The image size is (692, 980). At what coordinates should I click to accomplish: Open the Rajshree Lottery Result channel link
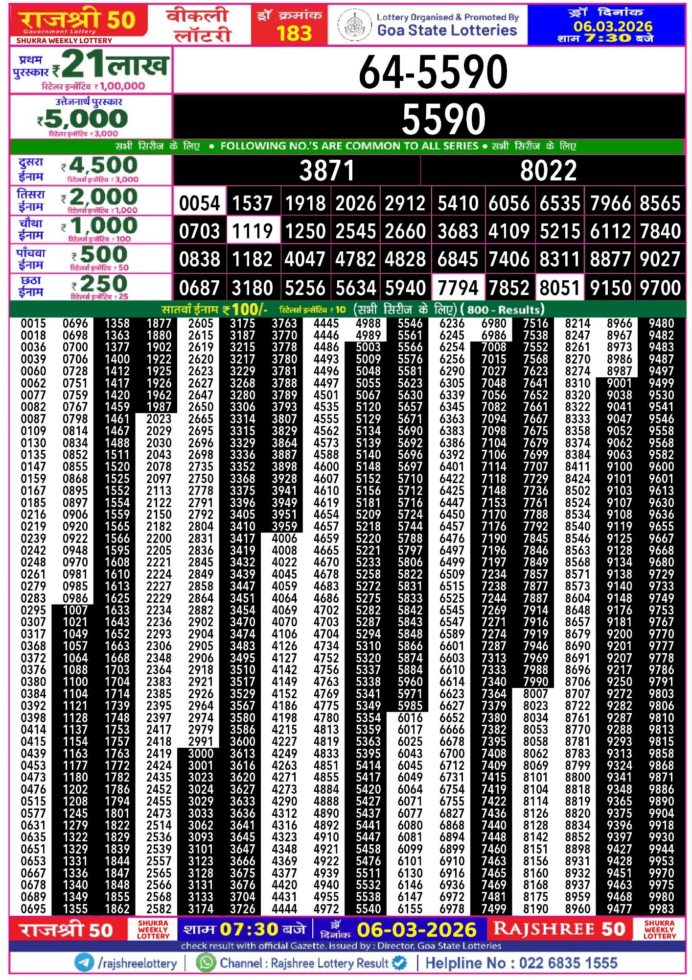click(x=304, y=963)
